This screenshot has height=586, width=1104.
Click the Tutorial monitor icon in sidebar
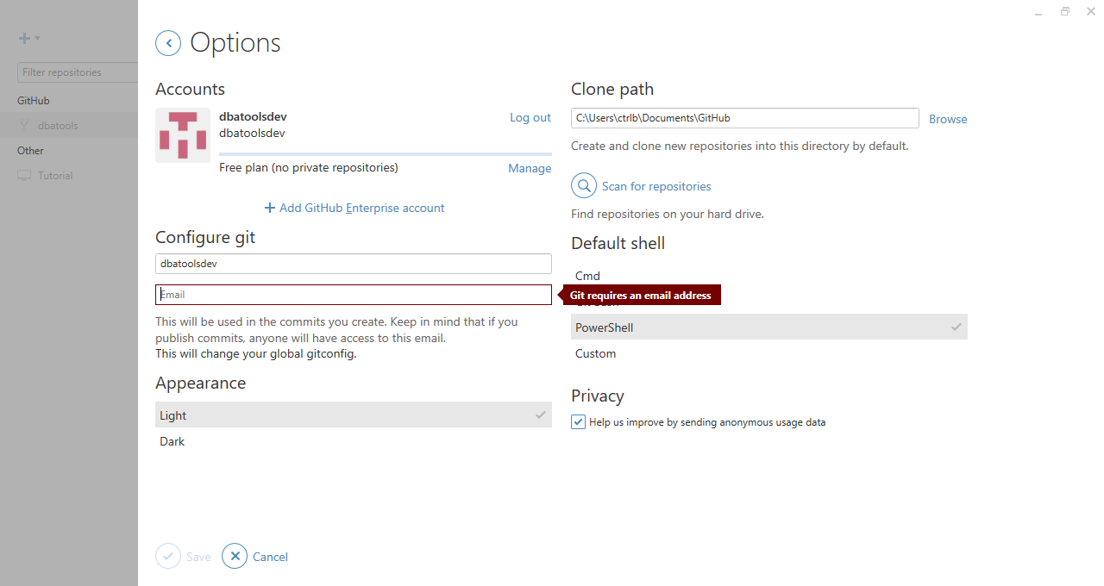click(24, 176)
